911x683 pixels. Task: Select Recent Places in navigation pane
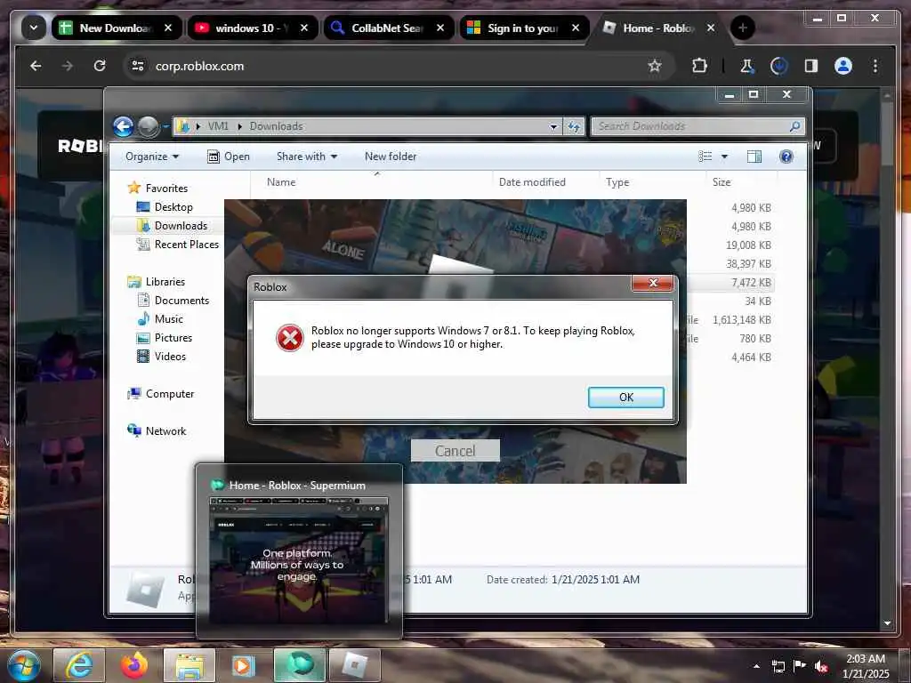[178, 245]
